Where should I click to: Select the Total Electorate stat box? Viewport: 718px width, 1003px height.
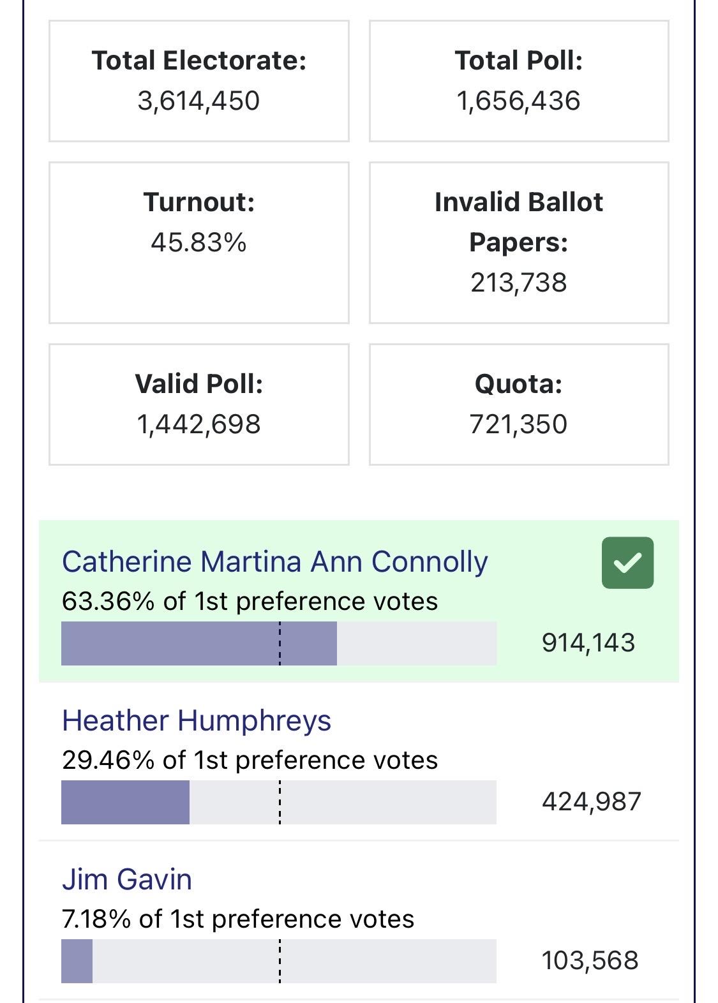(199, 81)
